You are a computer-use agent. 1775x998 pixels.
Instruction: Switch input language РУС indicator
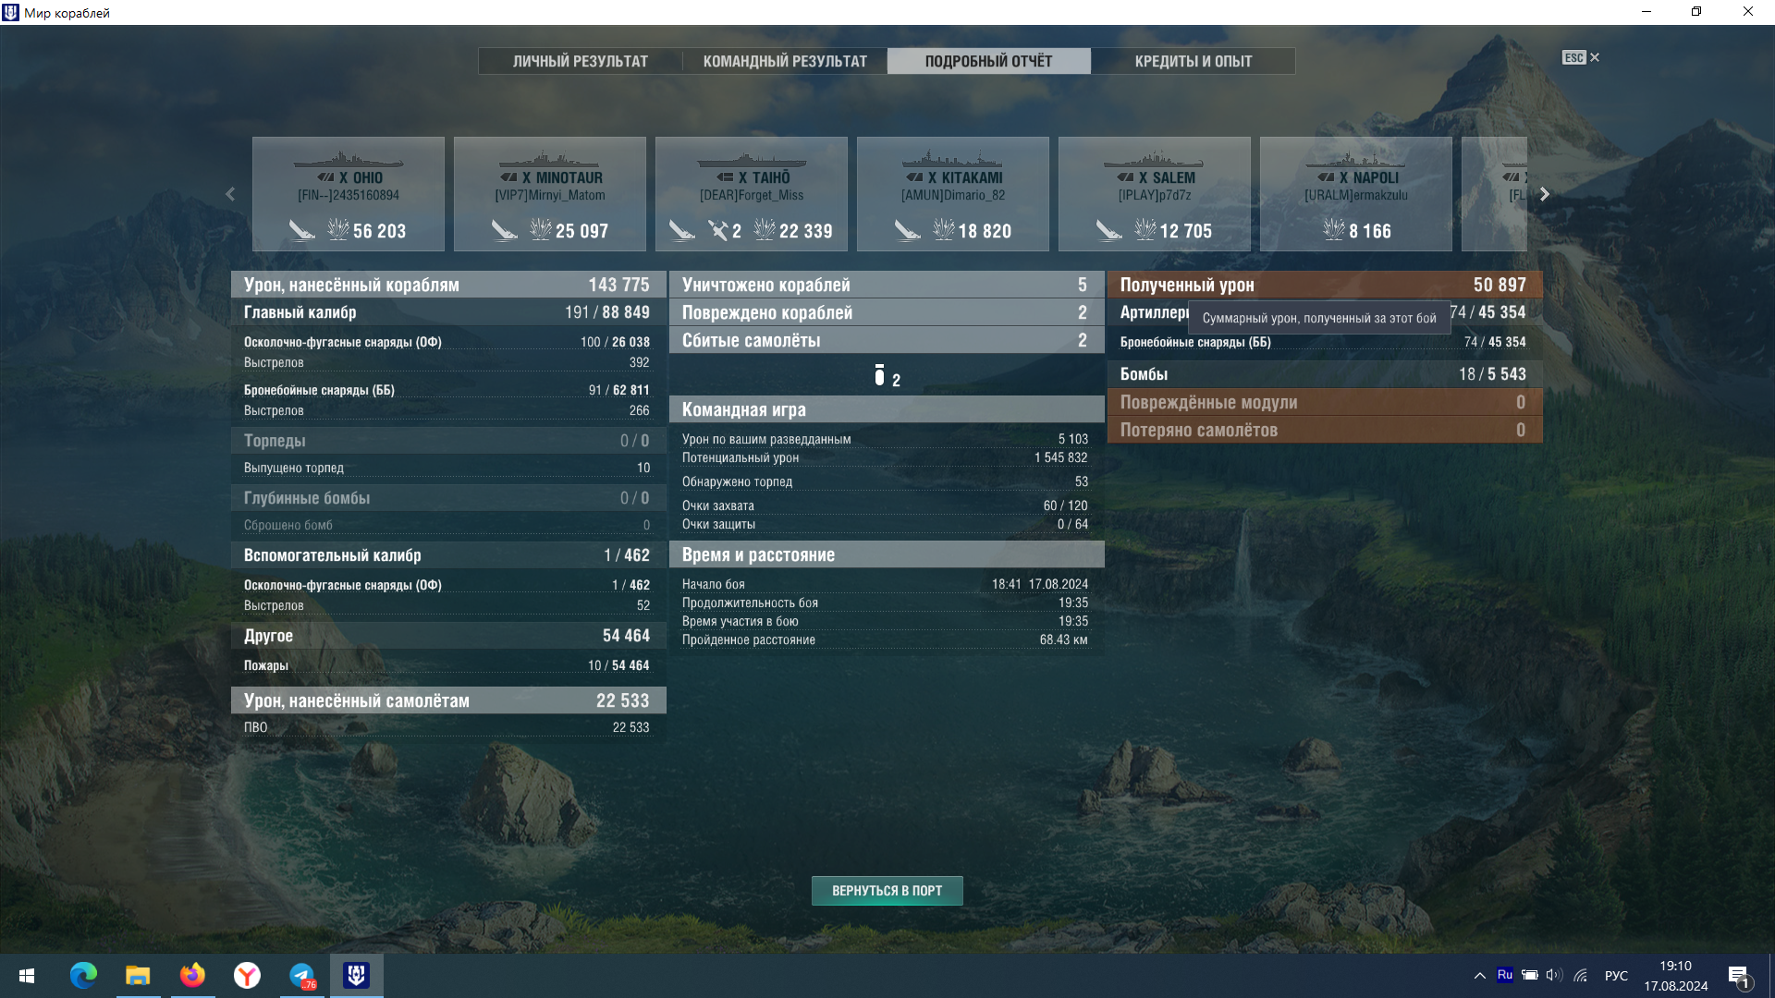[x=1616, y=976]
